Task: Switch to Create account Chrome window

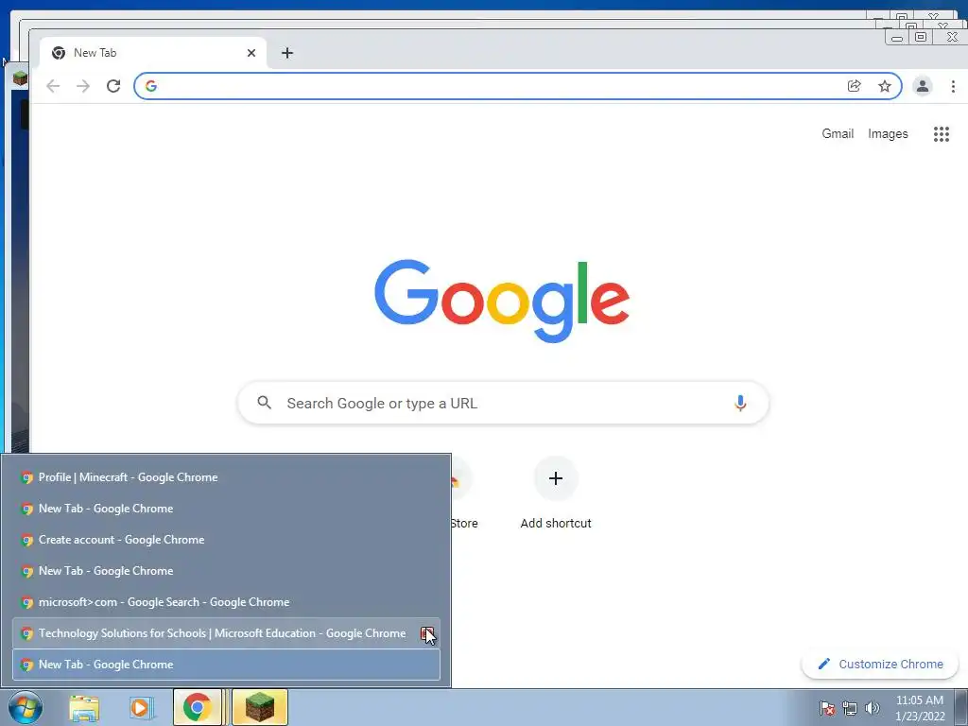Action: [226, 540]
